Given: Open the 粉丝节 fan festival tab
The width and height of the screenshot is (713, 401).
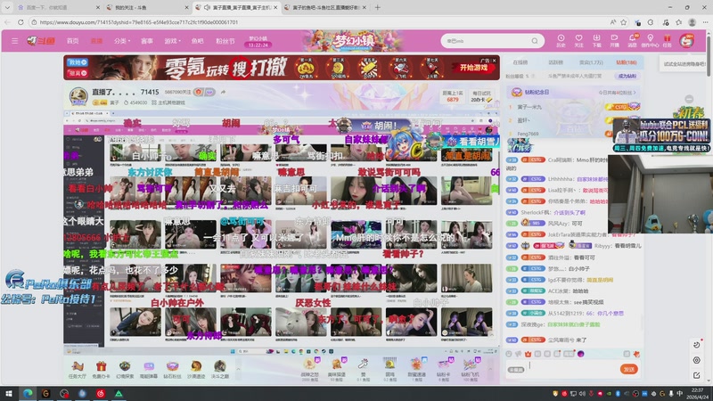Looking at the screenshot, I should (225, 41).
